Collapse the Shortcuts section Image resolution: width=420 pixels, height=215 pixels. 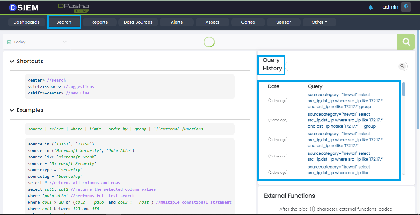pos(12,62)
